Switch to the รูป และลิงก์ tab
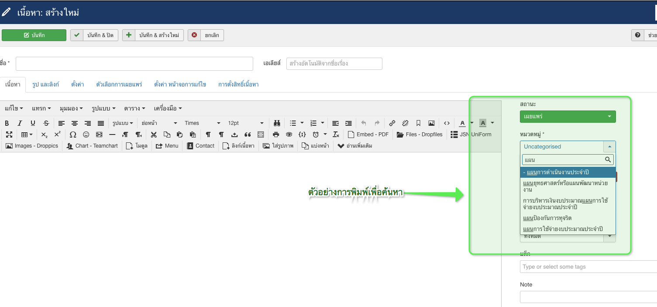 [x=45, y=84]
